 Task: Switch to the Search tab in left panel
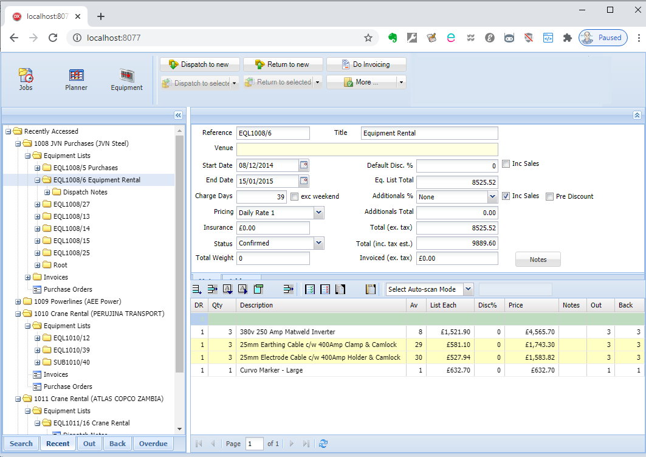(21, 444)
